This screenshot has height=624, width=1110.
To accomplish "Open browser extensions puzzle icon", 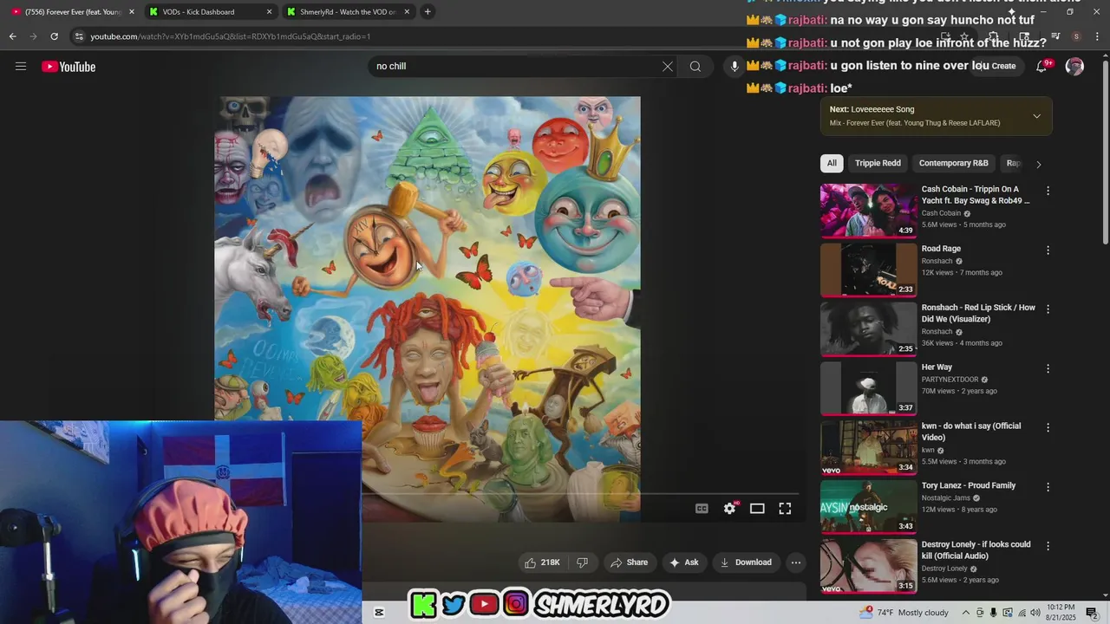I will click(995, 36).
